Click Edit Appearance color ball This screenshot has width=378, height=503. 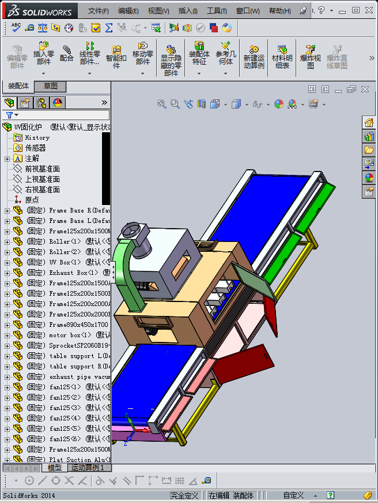click(279, 104)
